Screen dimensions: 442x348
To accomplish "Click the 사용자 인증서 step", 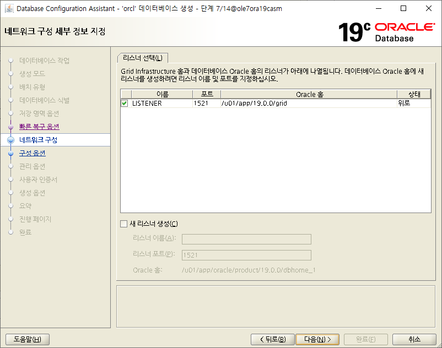I will tap(39, 180).
